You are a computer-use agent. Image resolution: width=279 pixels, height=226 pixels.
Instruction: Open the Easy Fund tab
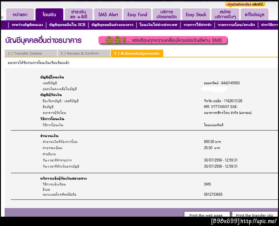click(137, 14)
